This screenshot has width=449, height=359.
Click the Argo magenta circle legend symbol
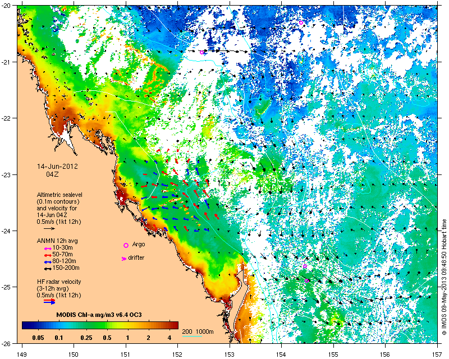(126, 245)
